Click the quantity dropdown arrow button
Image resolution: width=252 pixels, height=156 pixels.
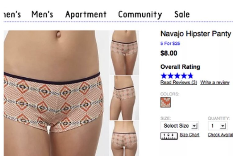[223, 126]
